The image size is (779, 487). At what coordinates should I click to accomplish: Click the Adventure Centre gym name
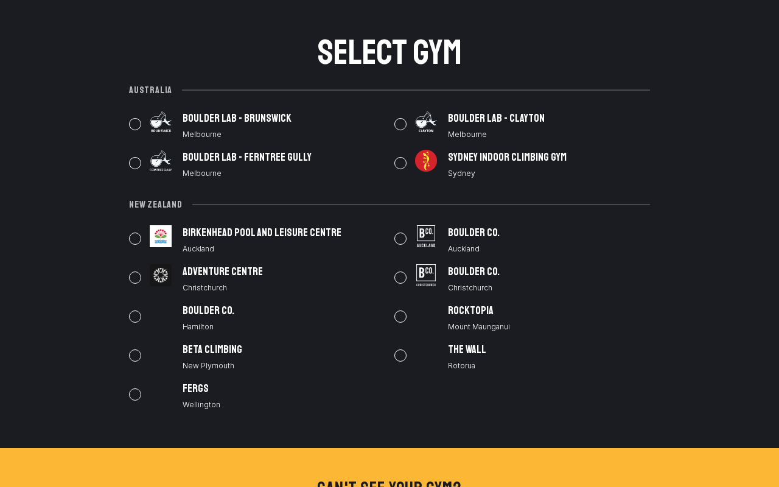click(223, 272)
